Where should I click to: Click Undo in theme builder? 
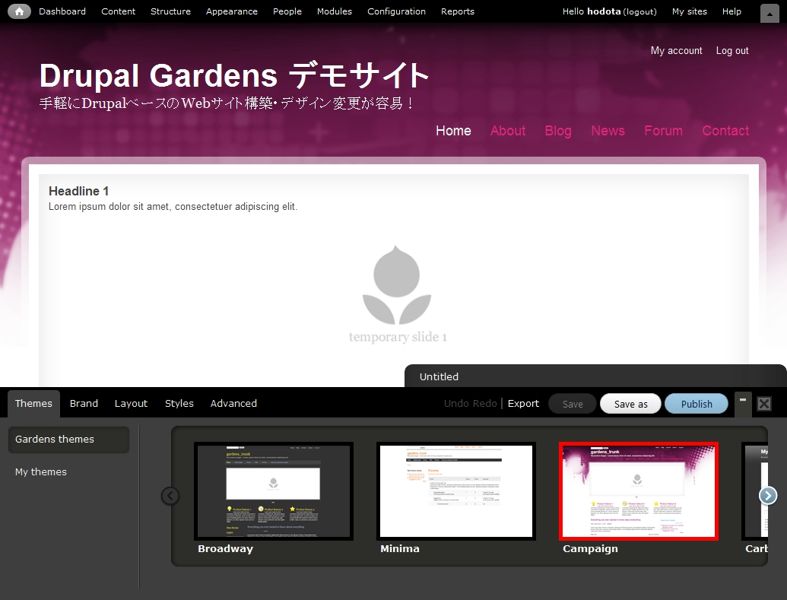456,404
